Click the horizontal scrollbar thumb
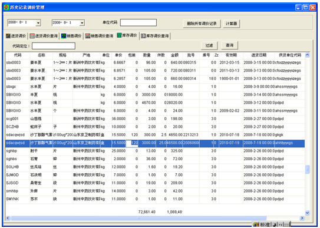The image size is (320, 228). pos(138,218)
